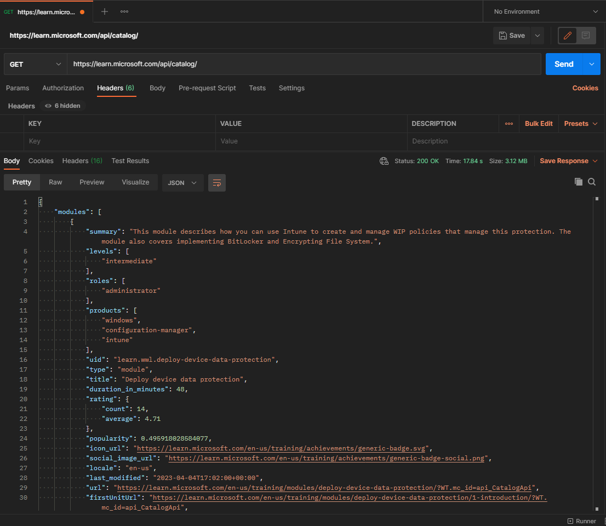
Task: Click the header Description input field
Action: click(x=505, y=141)
